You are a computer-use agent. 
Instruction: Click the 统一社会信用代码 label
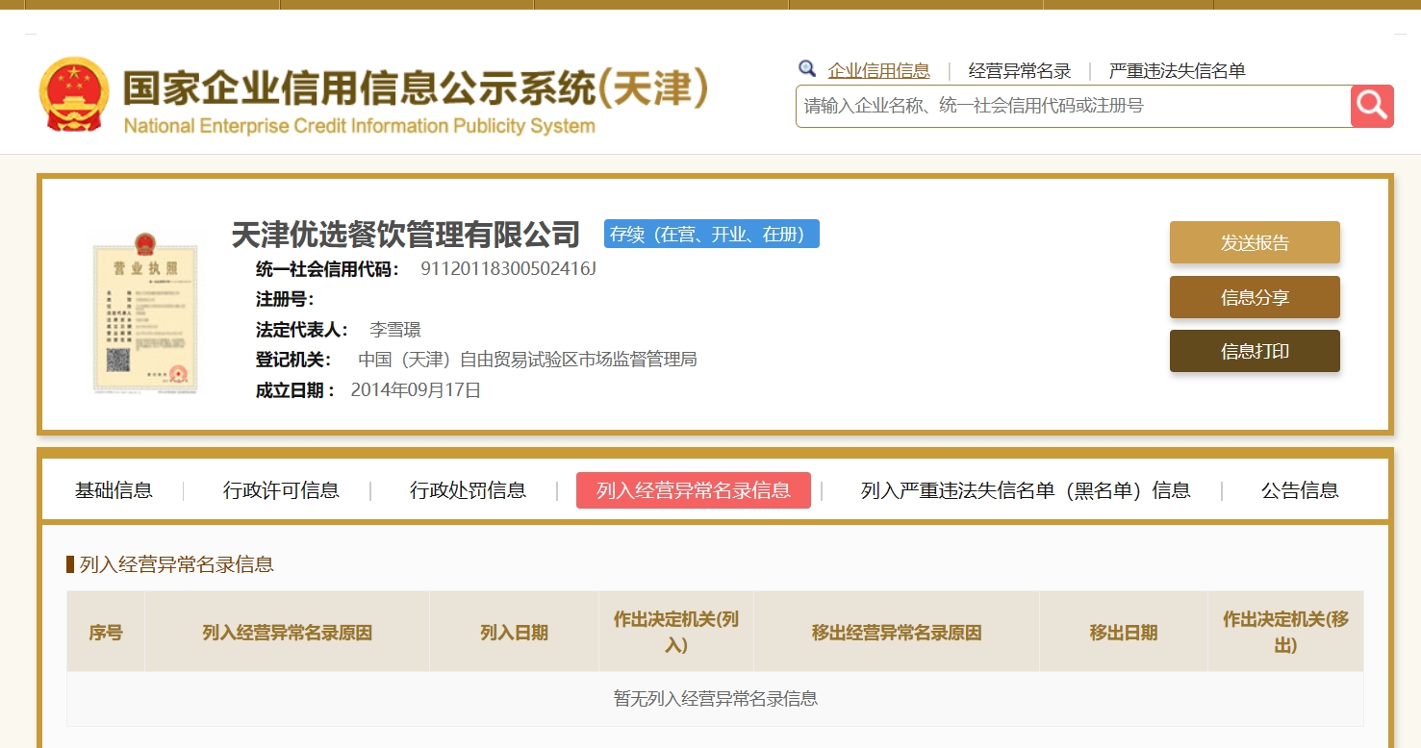point(327,268)
